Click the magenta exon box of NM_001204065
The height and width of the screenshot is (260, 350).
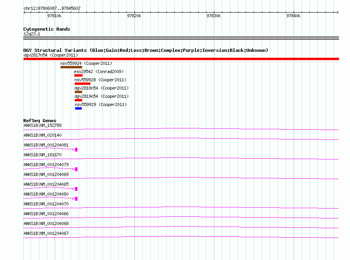[76, 189]
